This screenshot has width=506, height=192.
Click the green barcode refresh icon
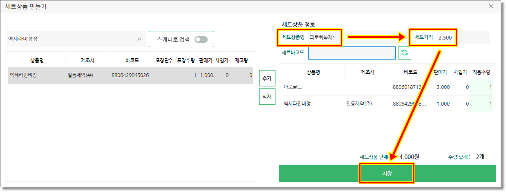pyautogui.click(x=404, y=53)
